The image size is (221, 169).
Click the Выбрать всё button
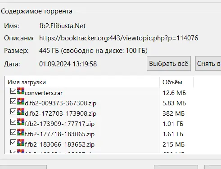coord(169,64)
